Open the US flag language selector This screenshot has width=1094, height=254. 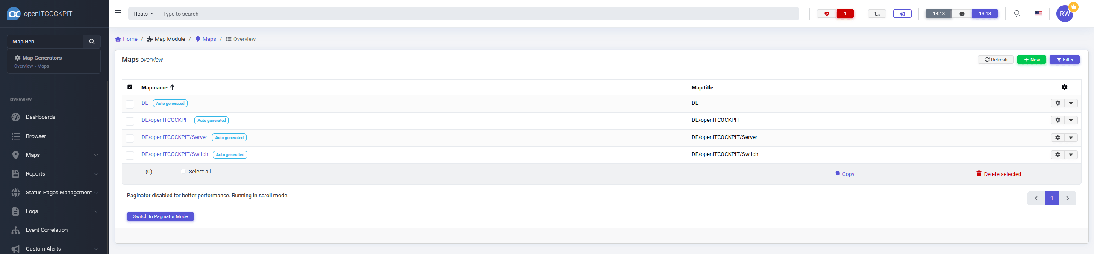[x=1038, y=14]
